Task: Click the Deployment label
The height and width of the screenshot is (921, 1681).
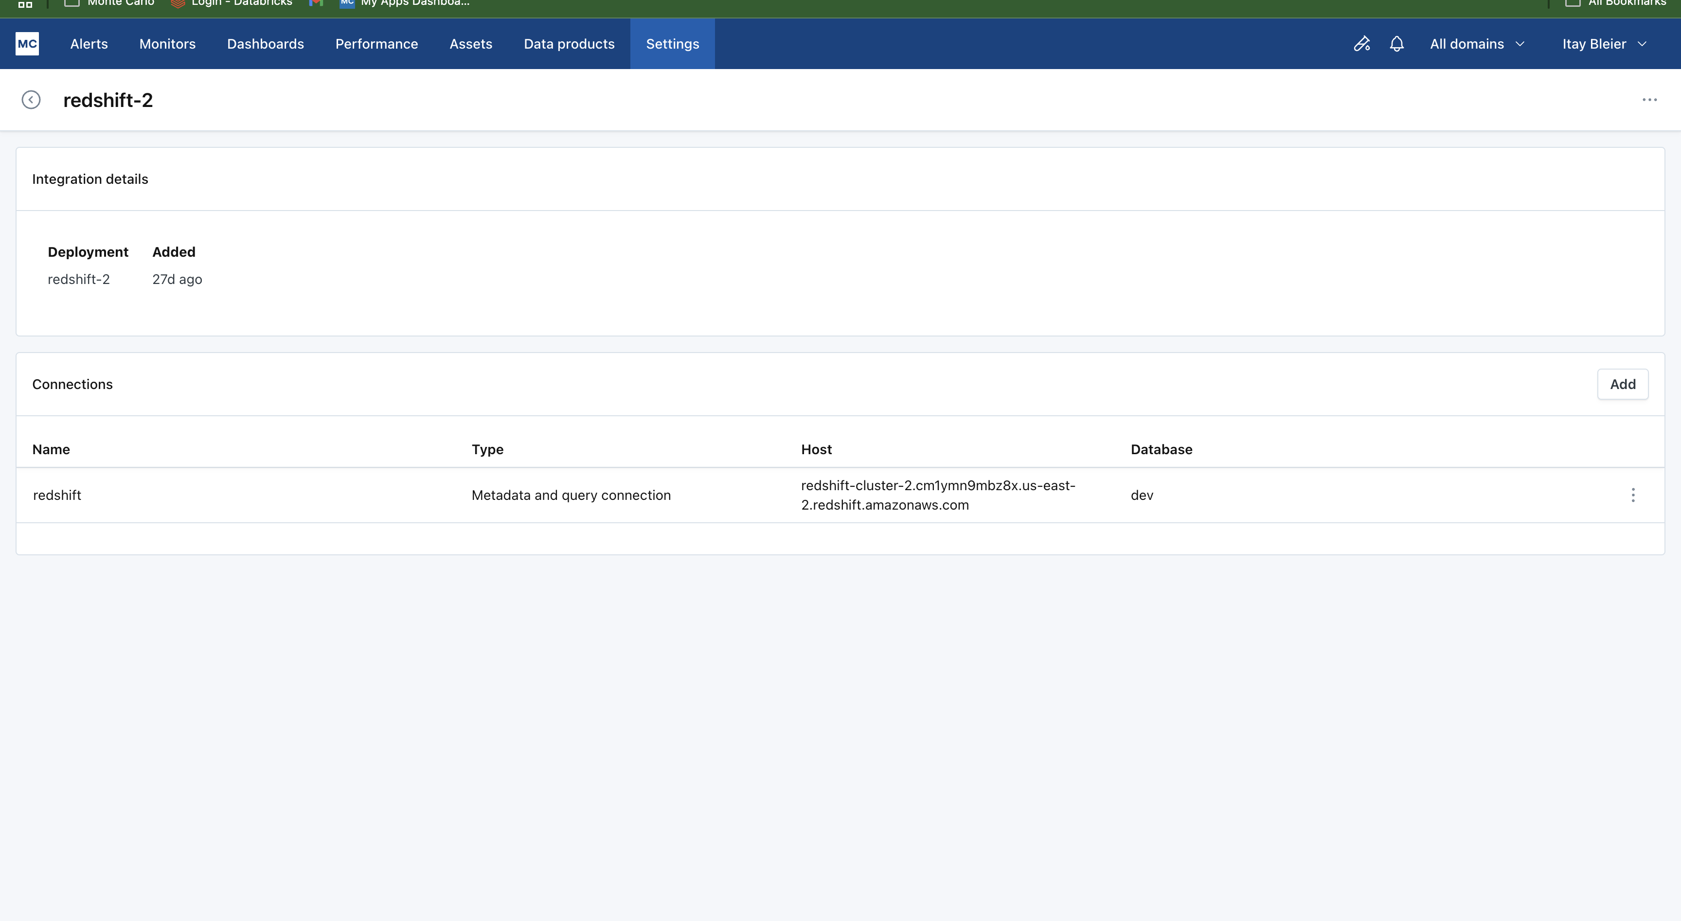Action: click(x=88, y=252)
